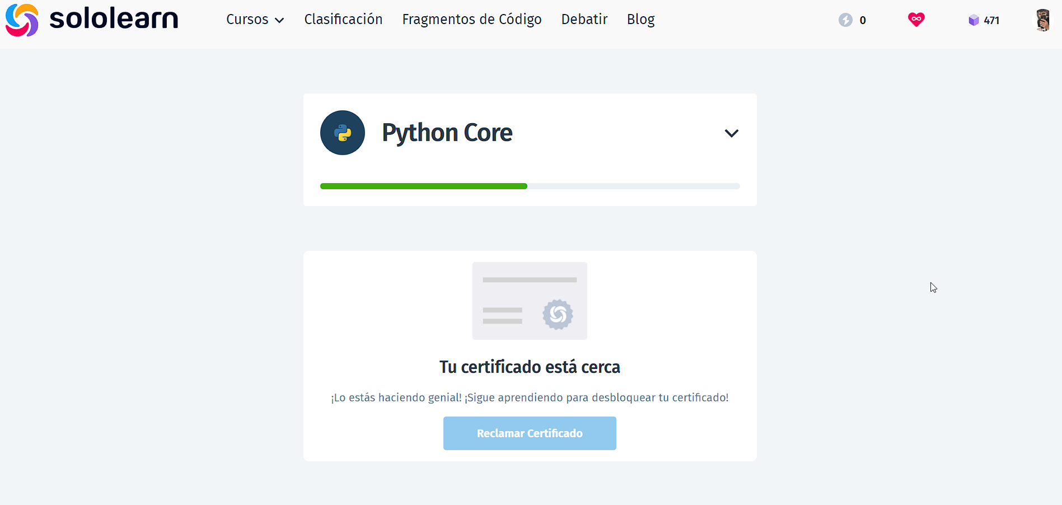Expand the Python Core course chevron
Viewport: 1062px width, 505px height.
click(731, 133)
